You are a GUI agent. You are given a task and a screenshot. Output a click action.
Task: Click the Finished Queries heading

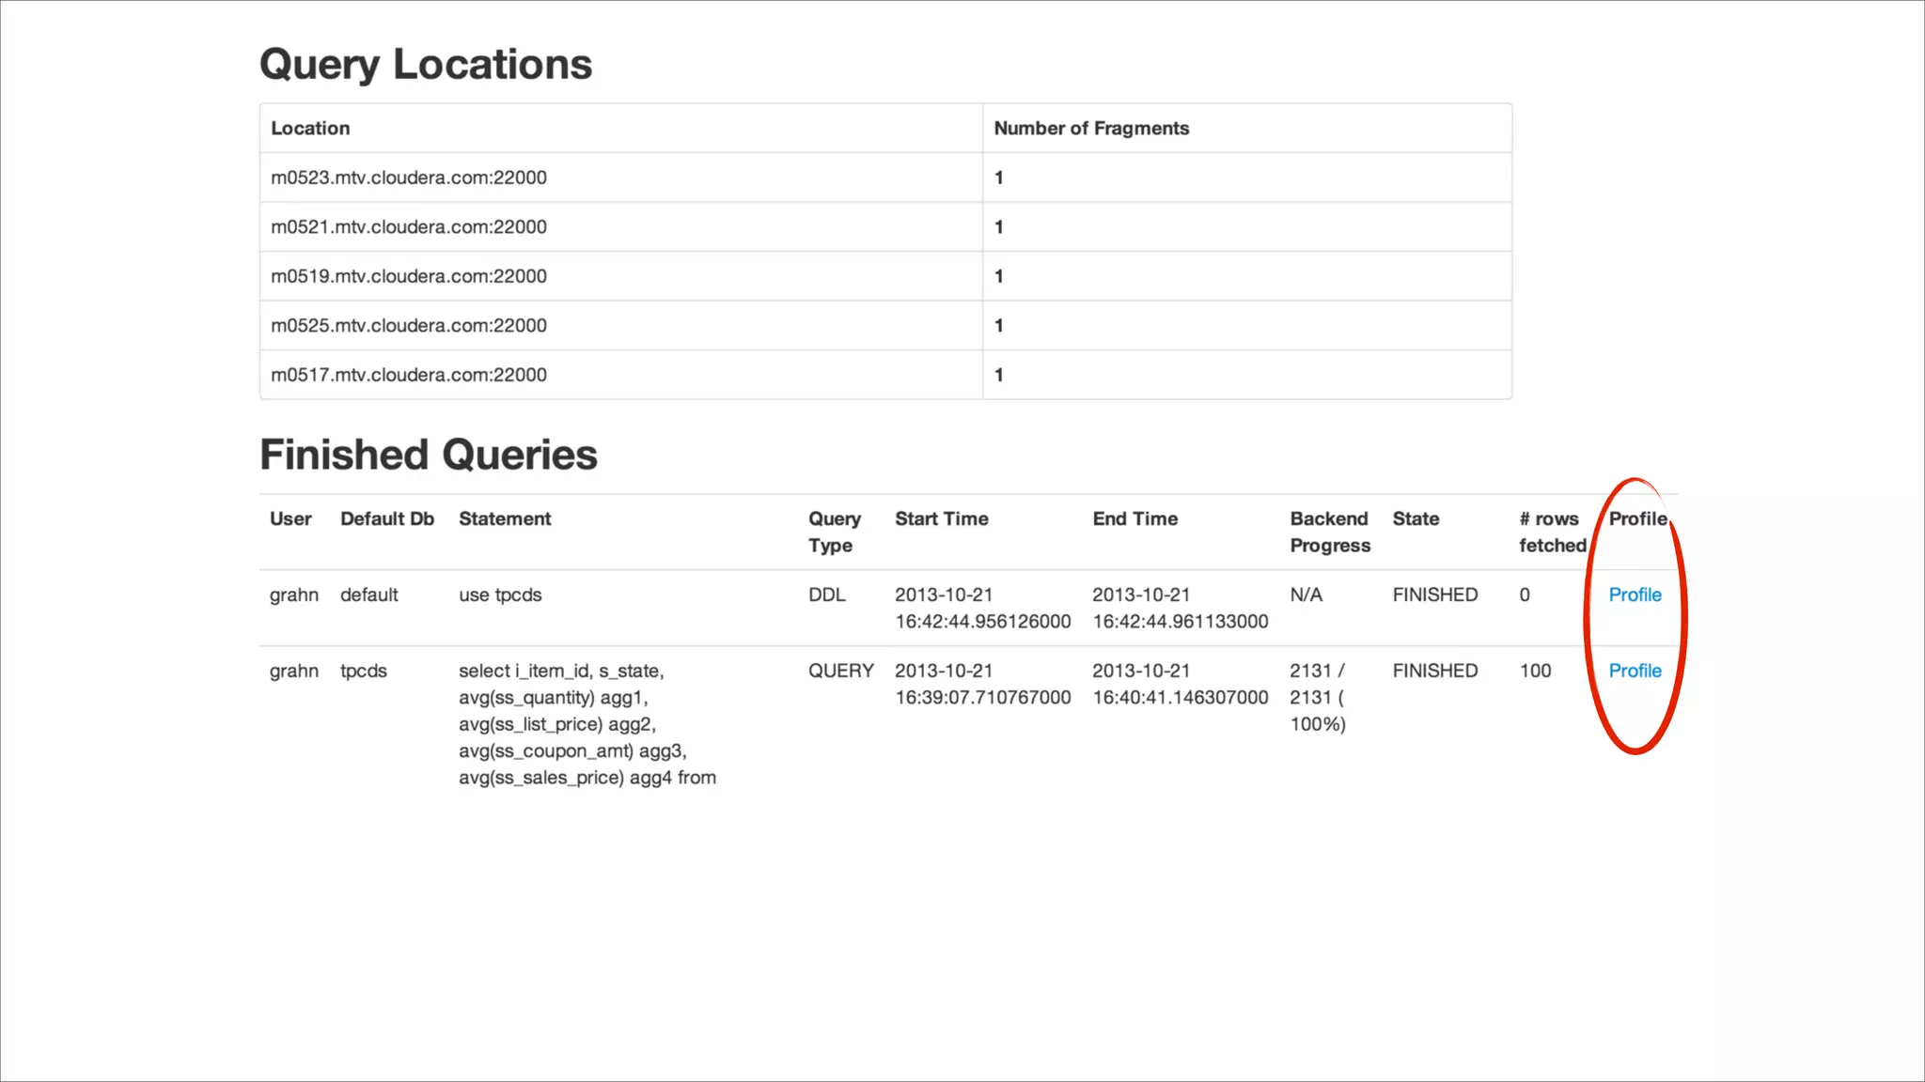click(x=429, y=455)
